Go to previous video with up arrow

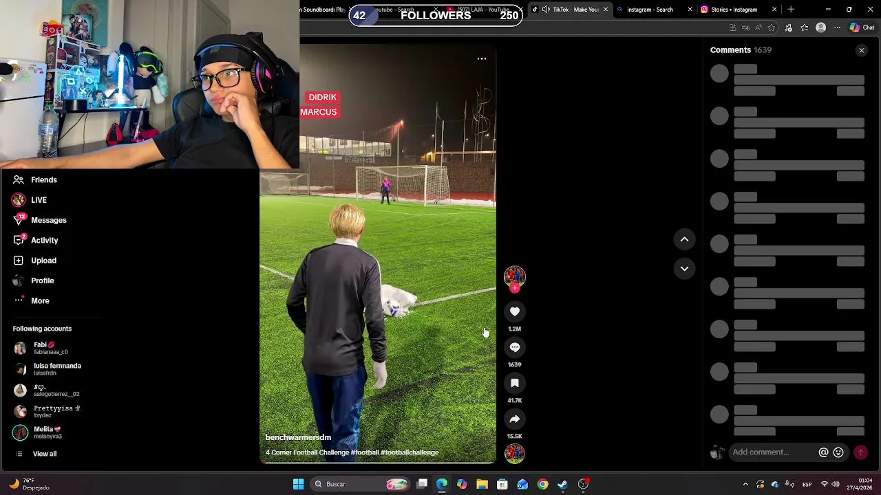(x=685, y=239)
